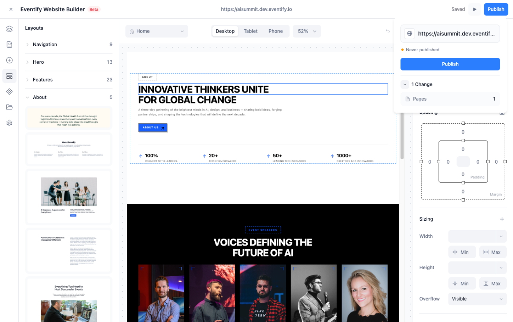Select the Powerful All-in-One Event layout thumbnail

tap(69, 251)
